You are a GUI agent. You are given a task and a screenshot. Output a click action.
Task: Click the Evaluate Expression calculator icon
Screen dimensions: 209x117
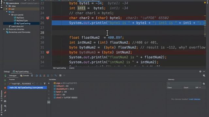coord(60,75)
